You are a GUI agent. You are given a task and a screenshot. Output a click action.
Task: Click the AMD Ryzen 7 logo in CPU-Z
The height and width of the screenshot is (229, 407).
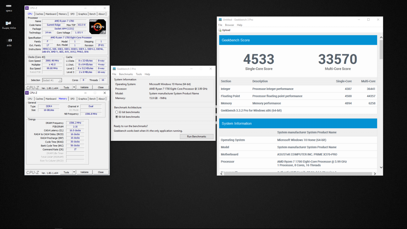[x=98, y=26]
